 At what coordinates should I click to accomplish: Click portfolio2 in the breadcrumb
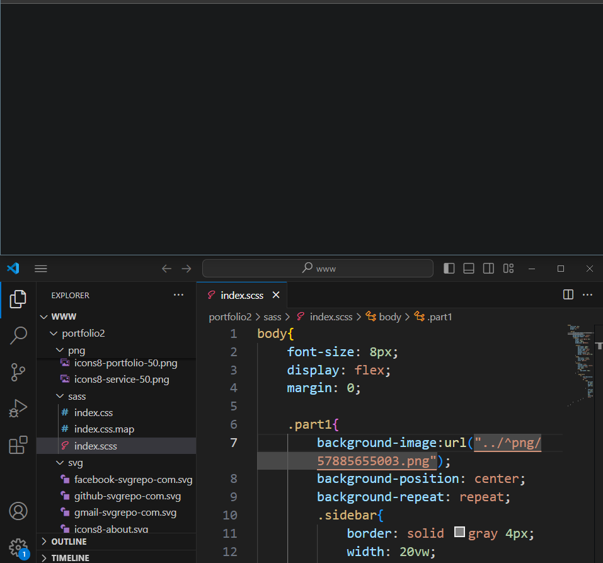pyautogui.click(x=230, y=317)
